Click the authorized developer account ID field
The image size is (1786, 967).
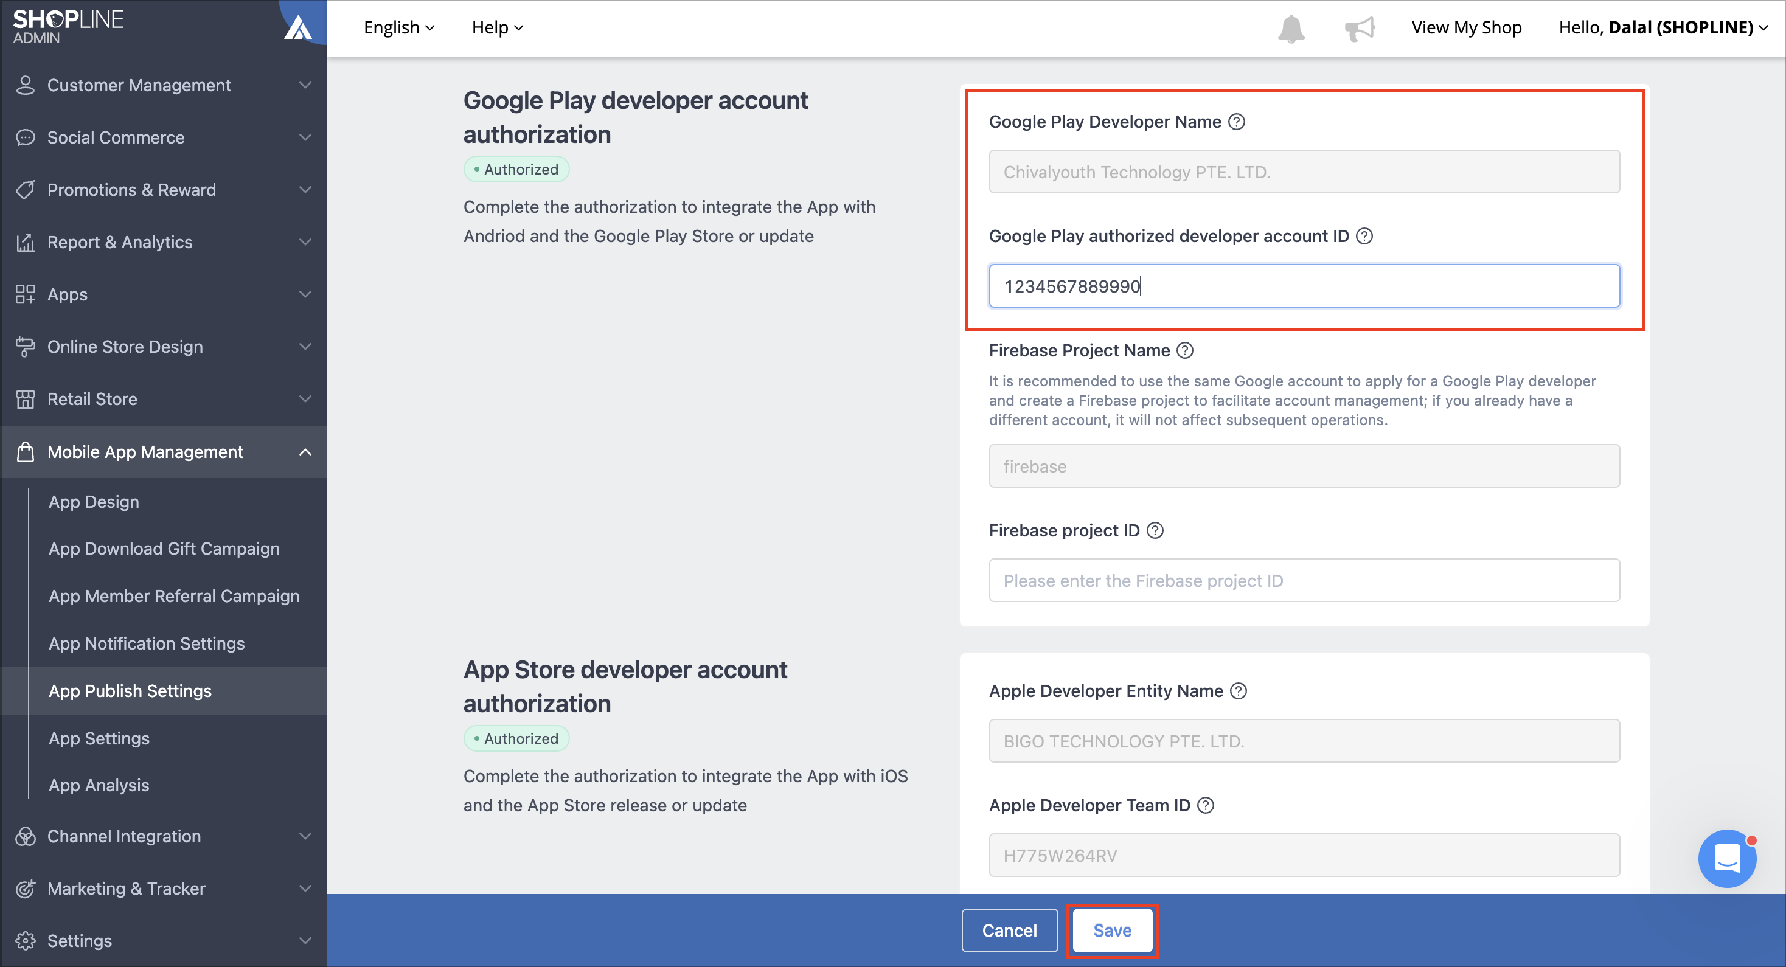(1304, 286)
